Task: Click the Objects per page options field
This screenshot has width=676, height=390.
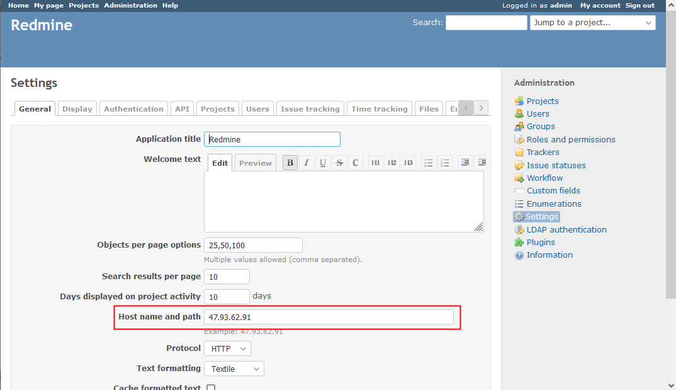Action: pos(253,245)
